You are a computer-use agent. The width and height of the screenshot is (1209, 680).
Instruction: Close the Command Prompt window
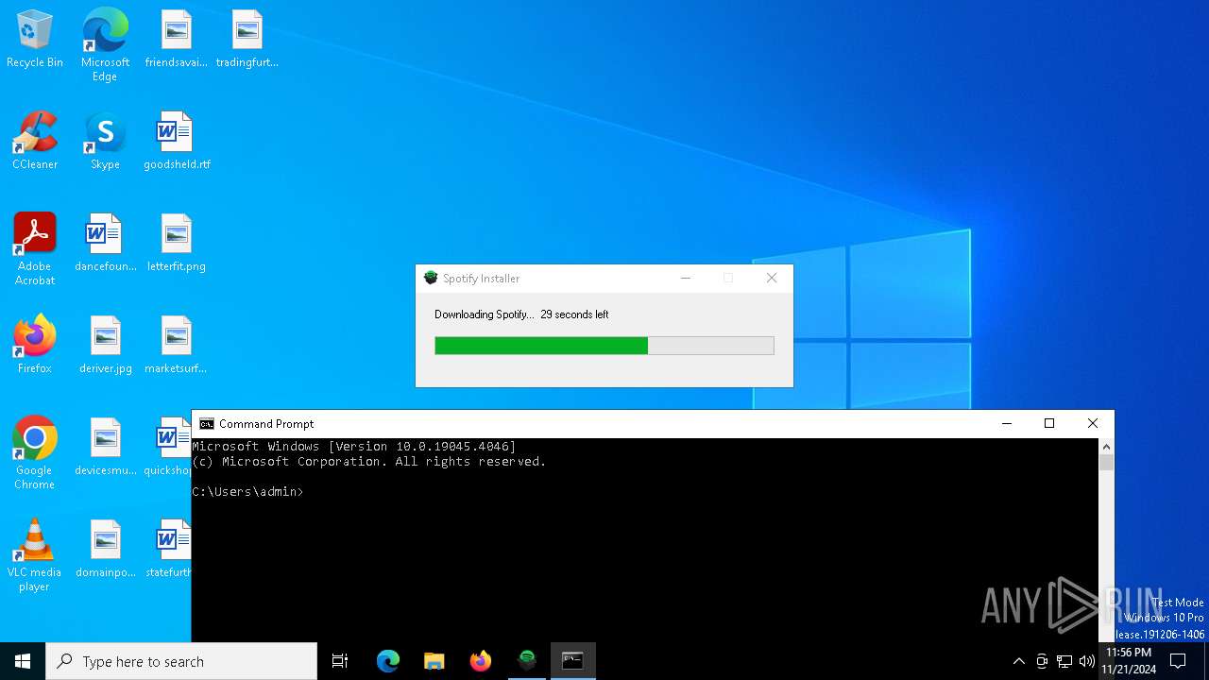tap(1093, 423)
